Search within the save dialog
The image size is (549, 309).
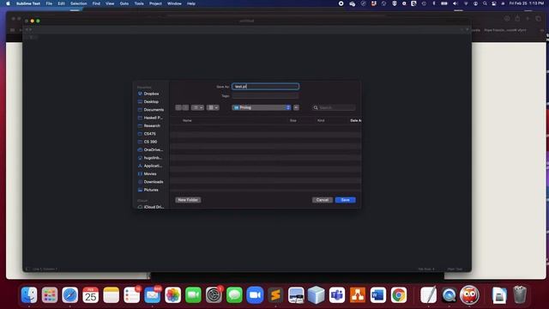point(334,107)
